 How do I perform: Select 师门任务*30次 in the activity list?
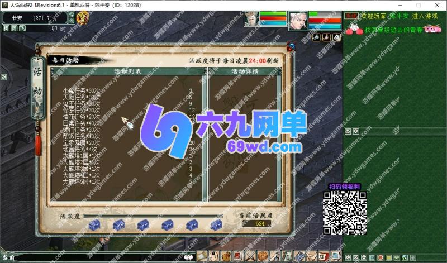click(82, 130)
